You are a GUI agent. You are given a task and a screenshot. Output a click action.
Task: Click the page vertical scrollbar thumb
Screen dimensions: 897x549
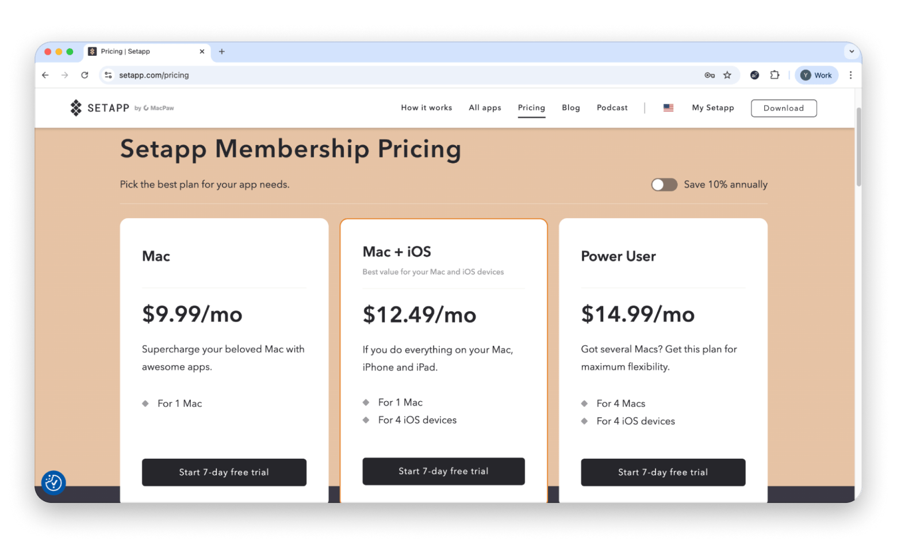tap(858, 147)
